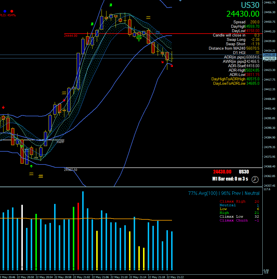Click the ADR-High value 25024.85
This screenshot has height=279, width=277.
coord(252,70)
